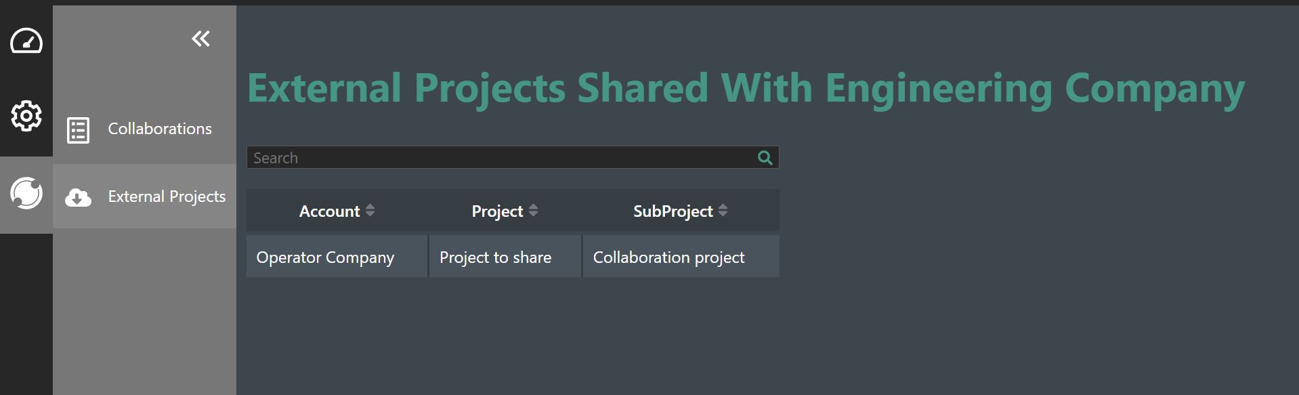This screenshot has width=1299, height=395.
Task: Focus the Search input field
Action: coord(501,158)
